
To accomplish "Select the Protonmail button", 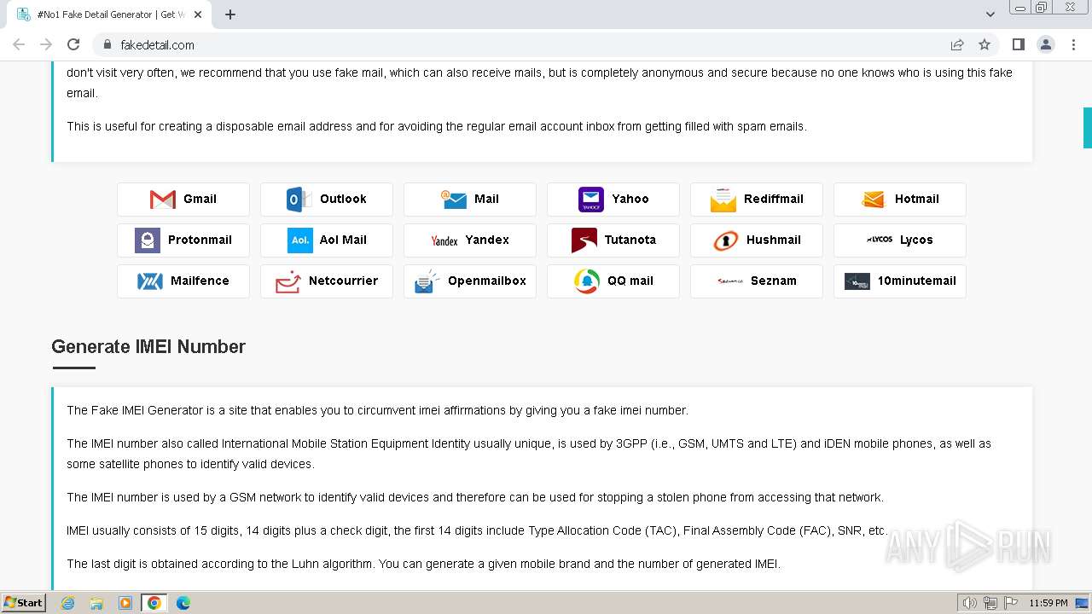I will [x=183, y=240].
